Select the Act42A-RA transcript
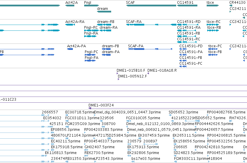 coord(70,25)
